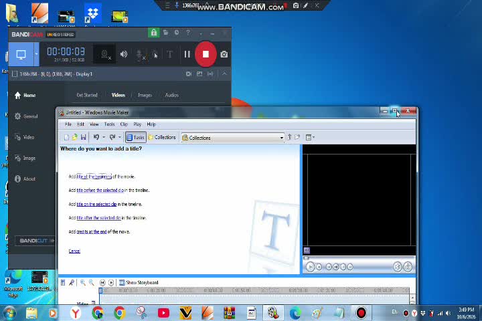Jump forward to the end in preview monitor

(x=350, y=267)
